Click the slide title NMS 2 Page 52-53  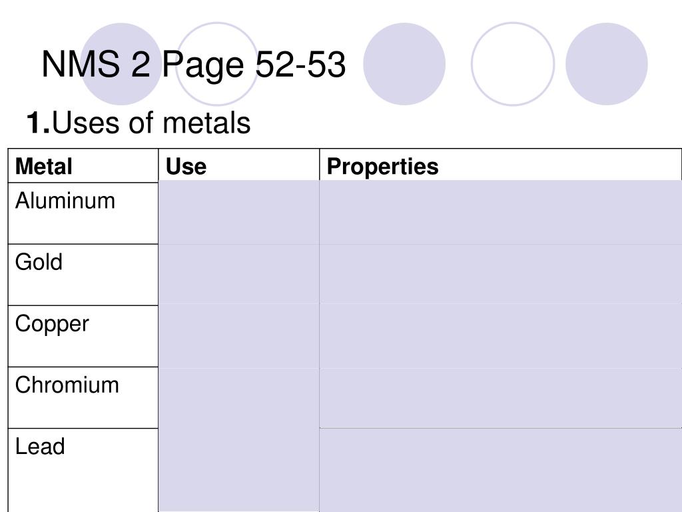pyautogui.click(x=194, y=65)
